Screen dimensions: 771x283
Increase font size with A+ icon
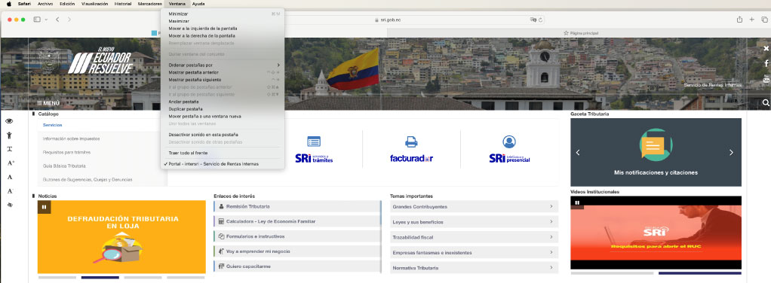[11, 163]
